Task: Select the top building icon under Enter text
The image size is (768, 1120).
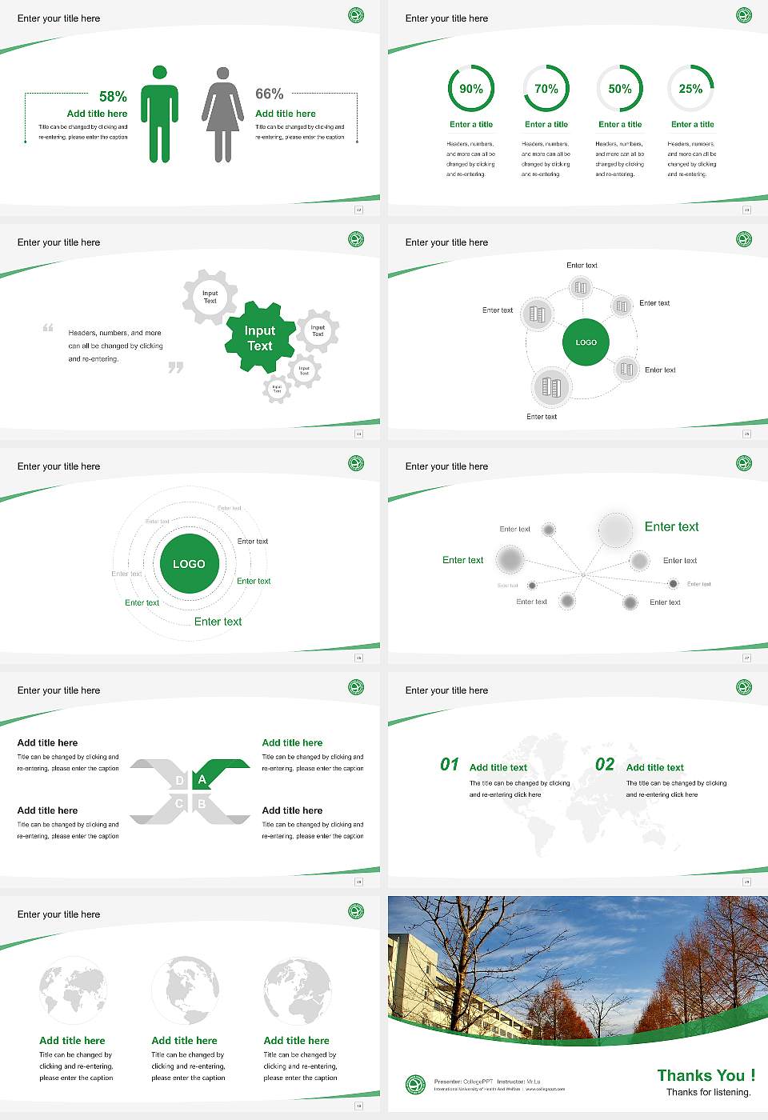Action: [581, 288]
